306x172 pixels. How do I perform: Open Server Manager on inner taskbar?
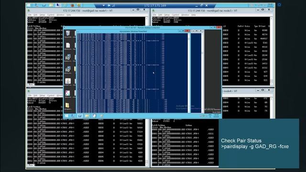click(x=73, y=116)
